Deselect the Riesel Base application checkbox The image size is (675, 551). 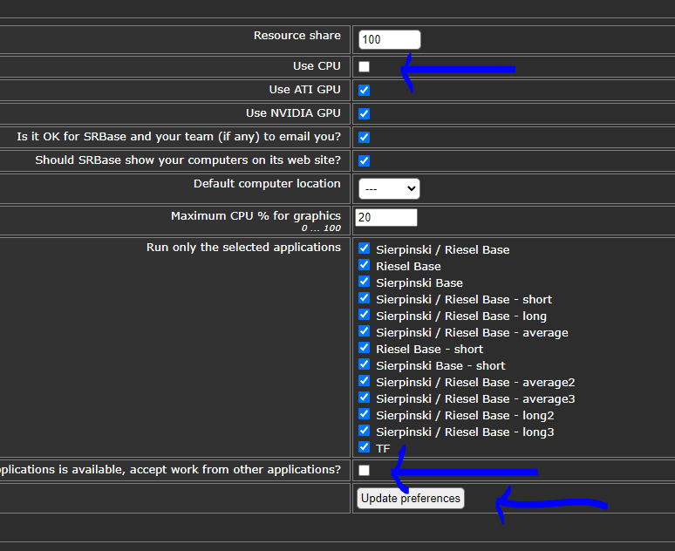coord(364,265)
